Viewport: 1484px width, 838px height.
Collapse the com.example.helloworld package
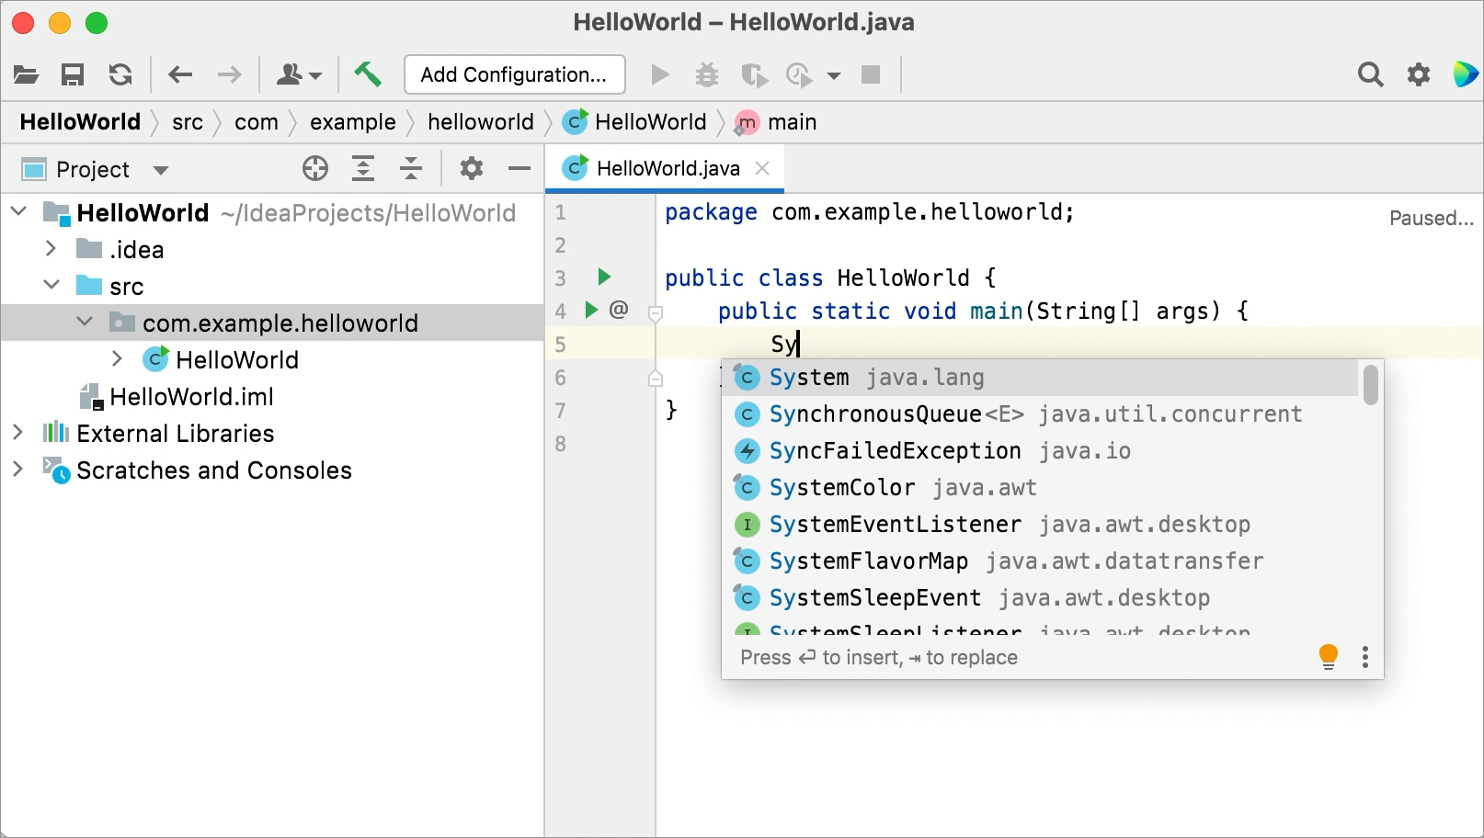85,323
